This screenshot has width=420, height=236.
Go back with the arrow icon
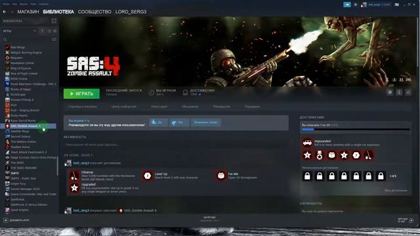(5, 12)
